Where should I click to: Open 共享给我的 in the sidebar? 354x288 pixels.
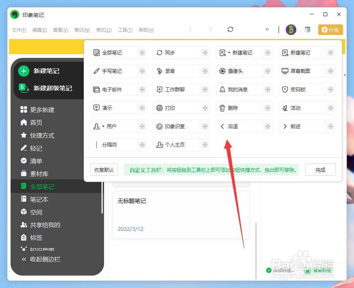coord(40,225)
